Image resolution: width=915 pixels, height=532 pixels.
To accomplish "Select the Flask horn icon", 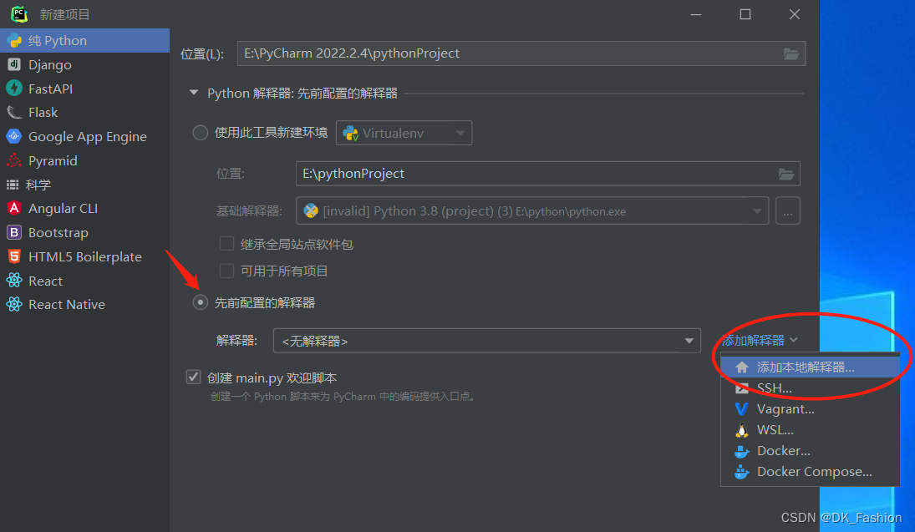I will tap(14, 112).
